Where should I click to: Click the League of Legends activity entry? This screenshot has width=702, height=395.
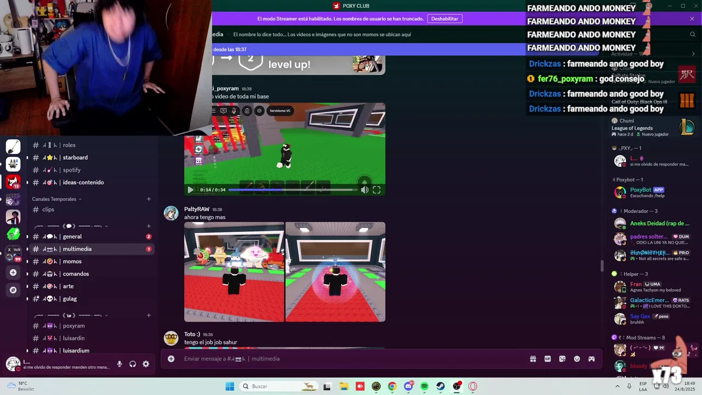coord(653,127)
